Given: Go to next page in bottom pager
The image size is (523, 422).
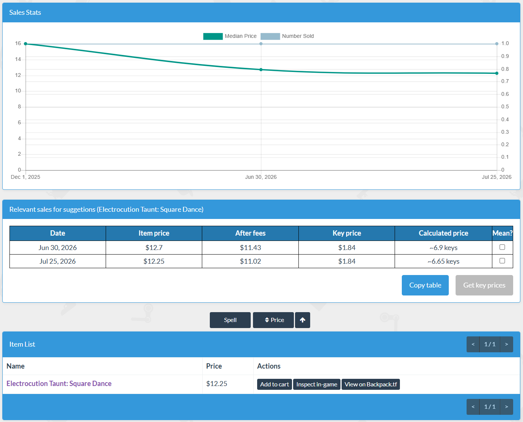Looking at the screenshot, I should coord(507,407).
